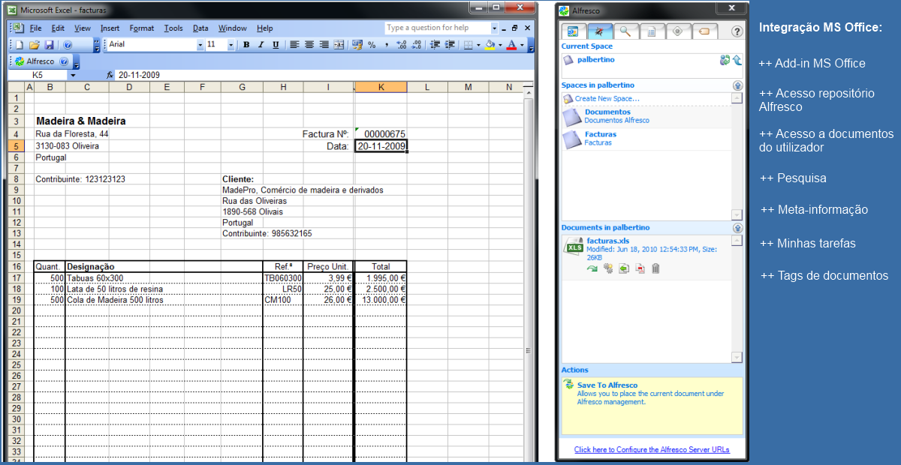The width and height of the screenshot is (901, 465).
Task: Open the Search tab with magnifier icon
Action: [x=625, y=31]
